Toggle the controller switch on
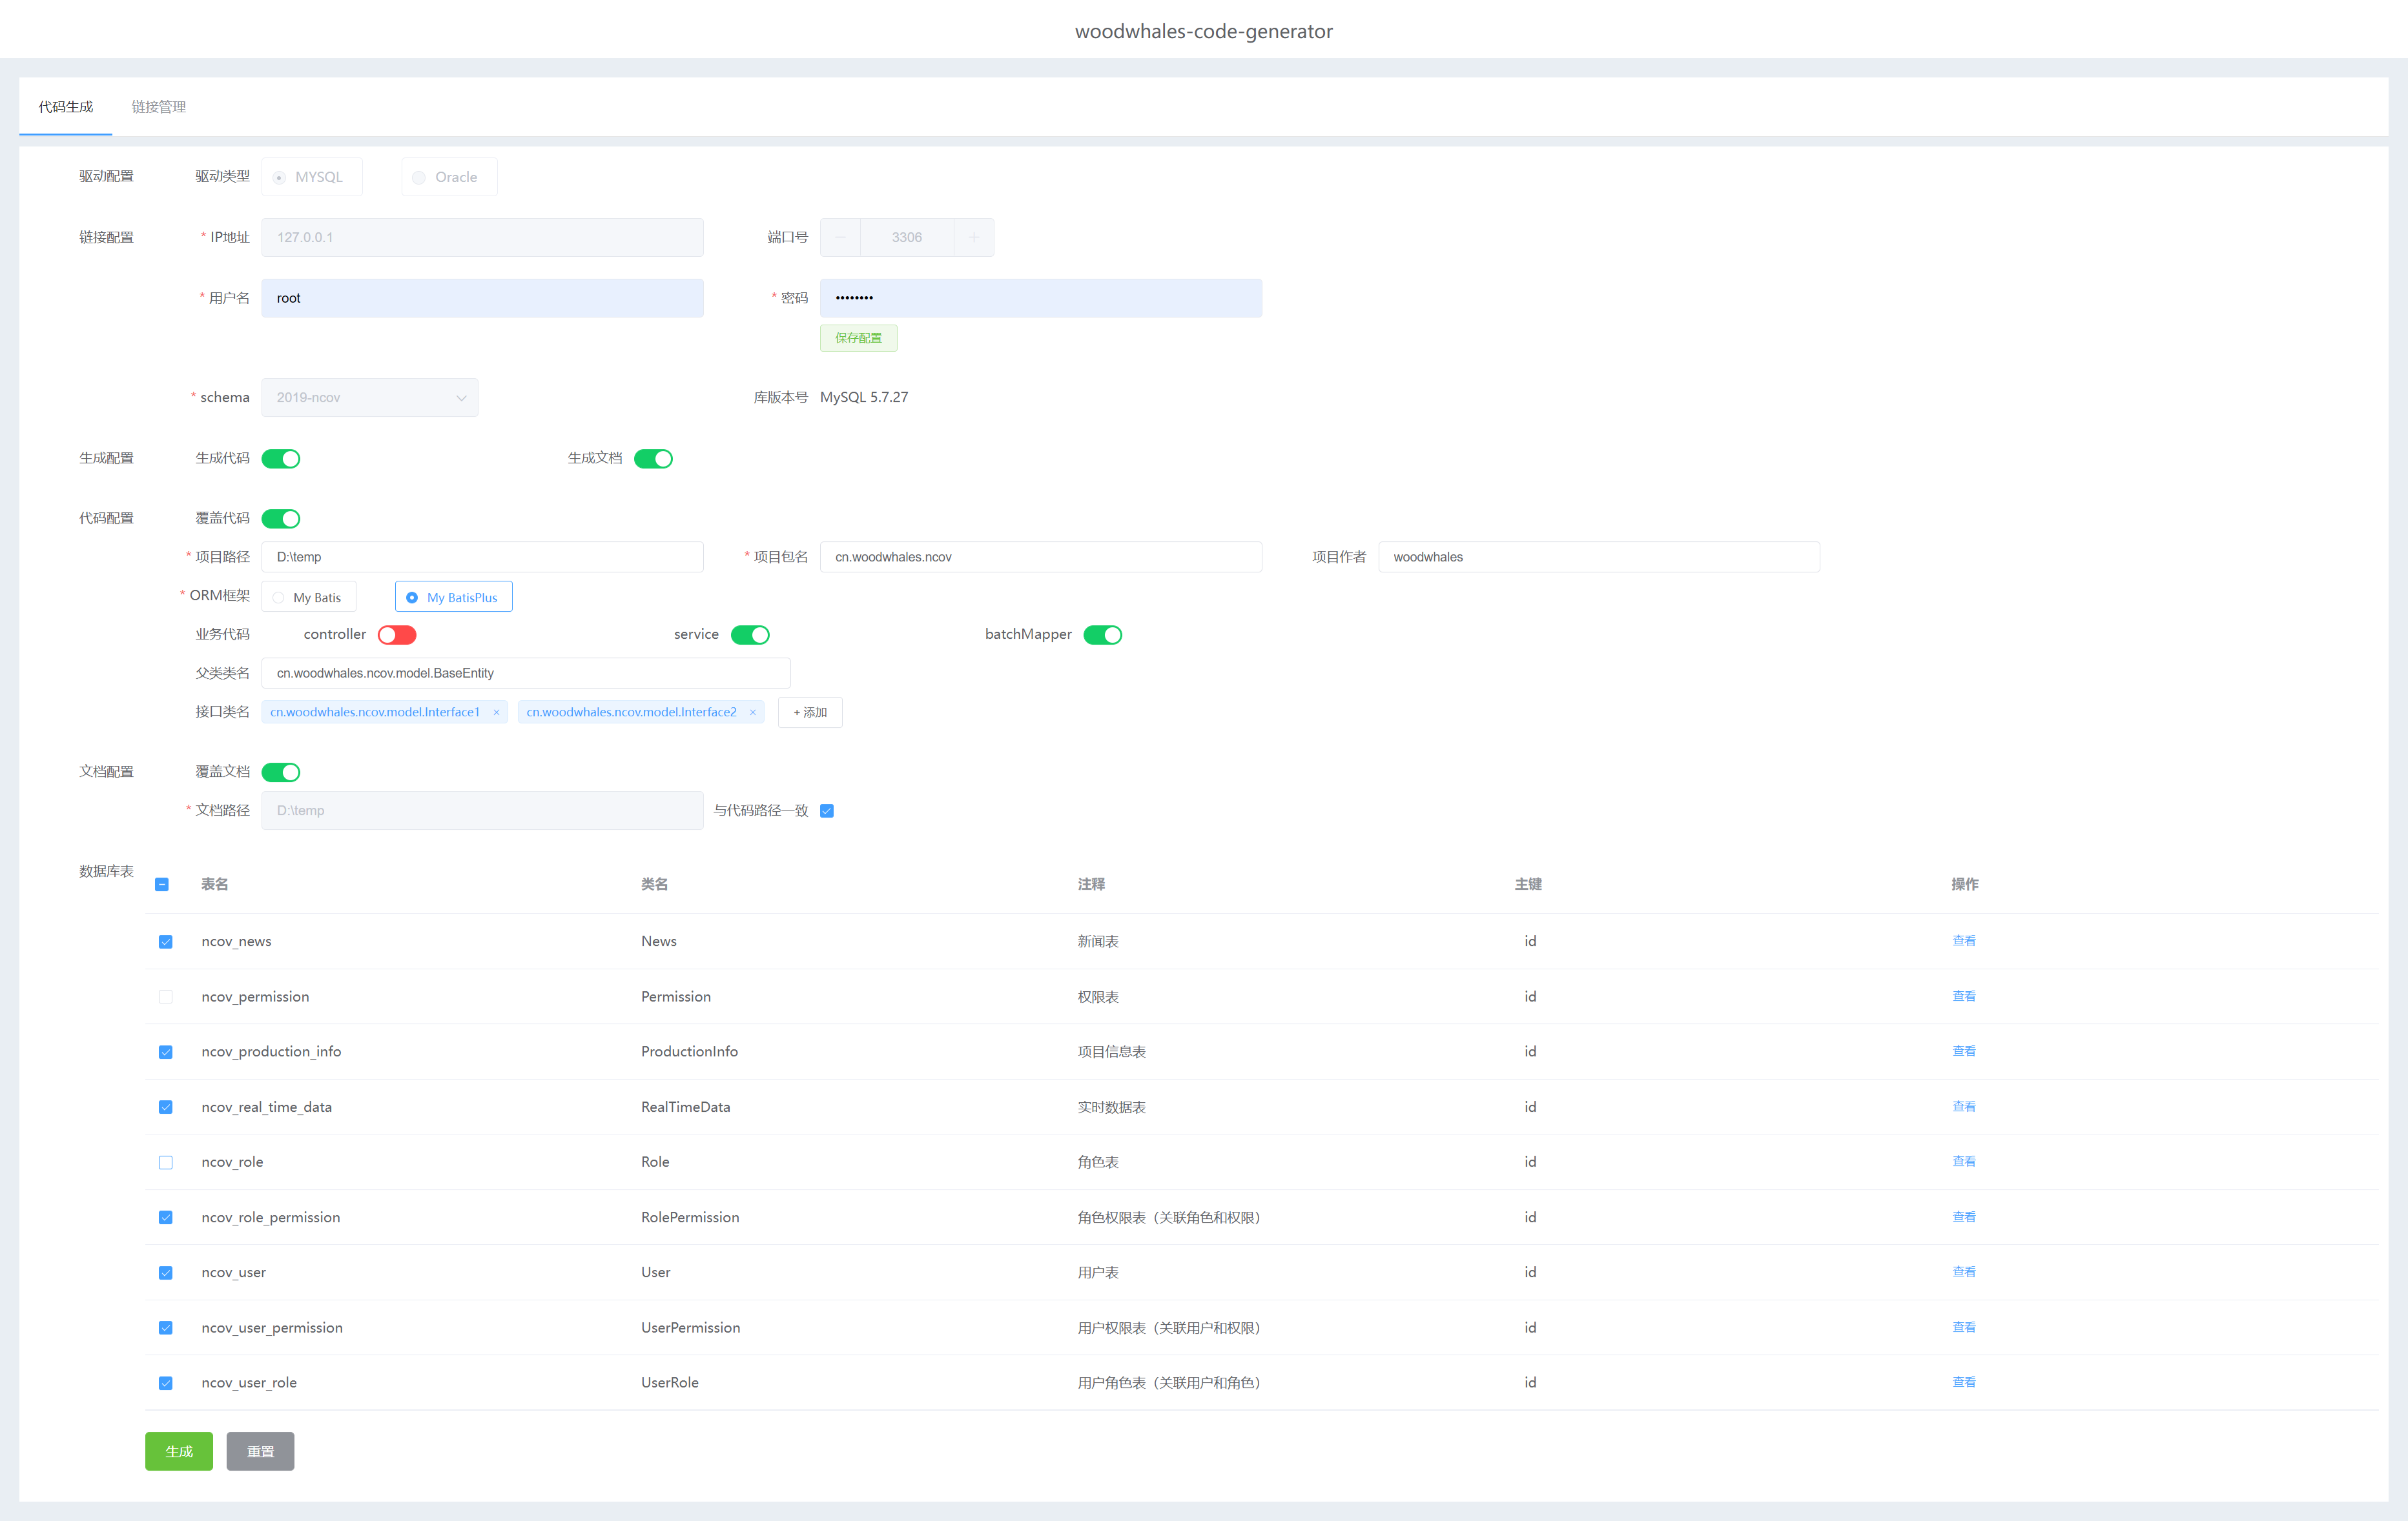This screenshot has width=2408, height=1521. [x=397, y=636]
